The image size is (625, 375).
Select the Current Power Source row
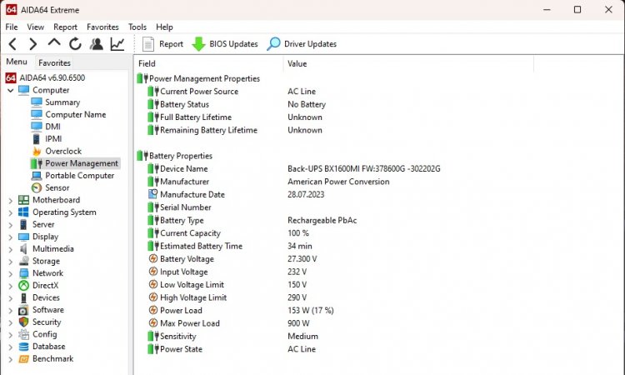[x=232, y=92]
